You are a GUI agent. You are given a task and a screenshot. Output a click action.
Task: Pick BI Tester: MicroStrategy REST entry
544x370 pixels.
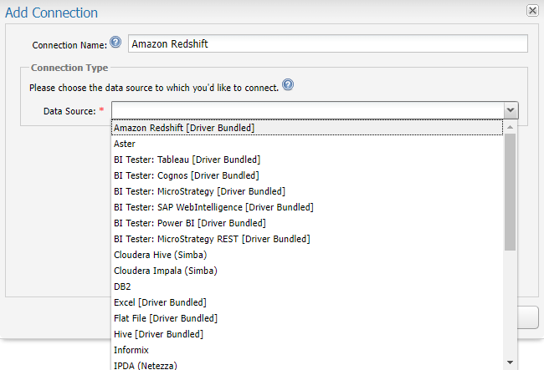[212, 239]
